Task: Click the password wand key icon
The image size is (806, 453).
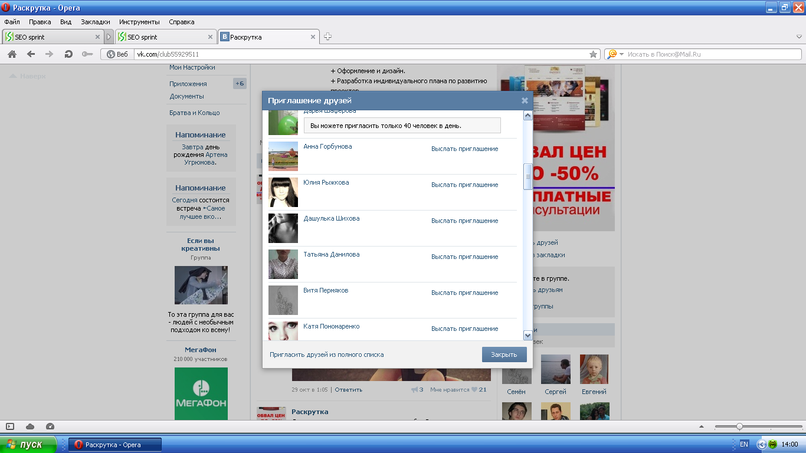Action: [x=87, y=54]
